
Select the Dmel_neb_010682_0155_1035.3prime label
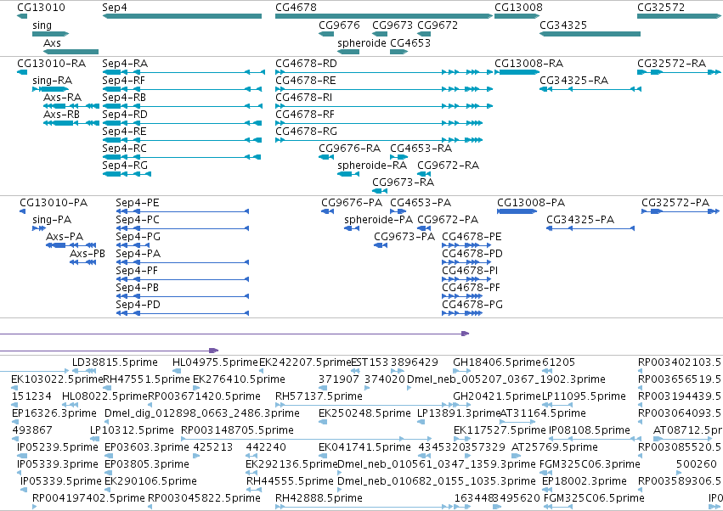[x=437, y=481]
